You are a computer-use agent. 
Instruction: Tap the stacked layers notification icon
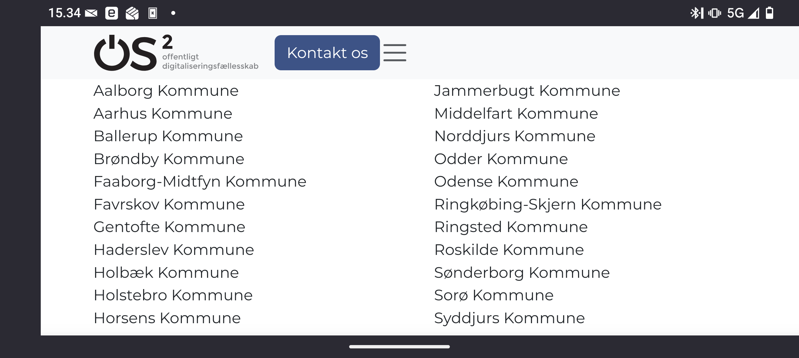tap(132, 13)
